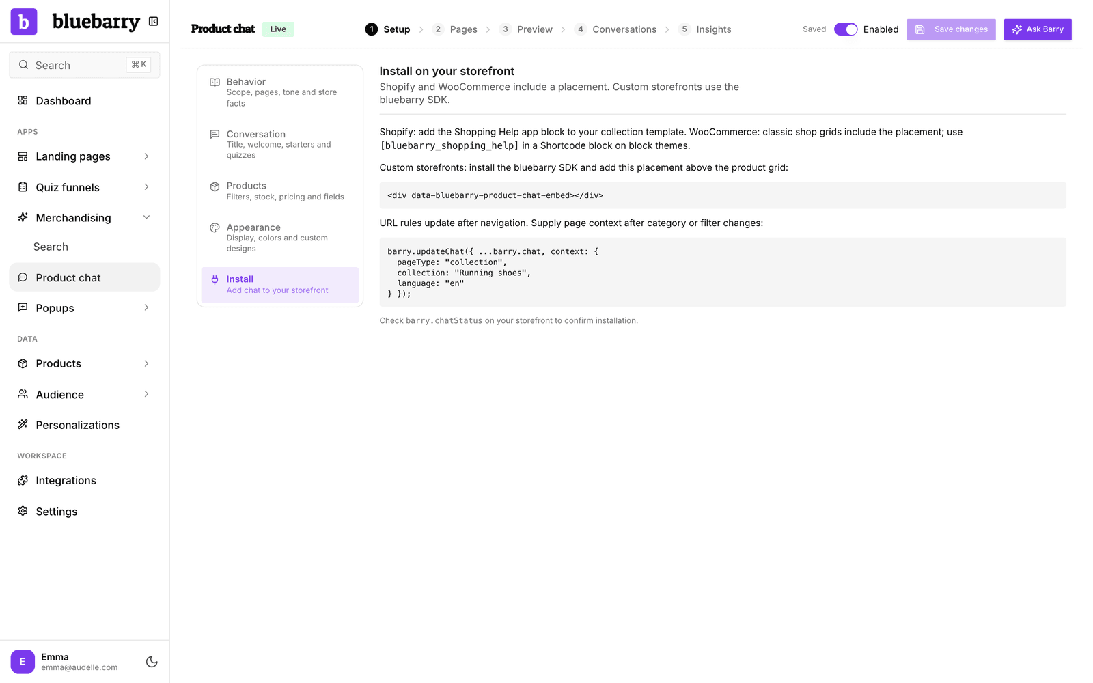This screenshot has height=683, width=1093.
Task: Open the Conversations step
Action: (x=615, y=29)
